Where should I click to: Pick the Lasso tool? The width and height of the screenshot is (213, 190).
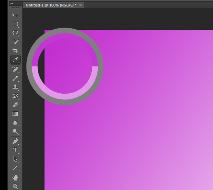(15, 33)
